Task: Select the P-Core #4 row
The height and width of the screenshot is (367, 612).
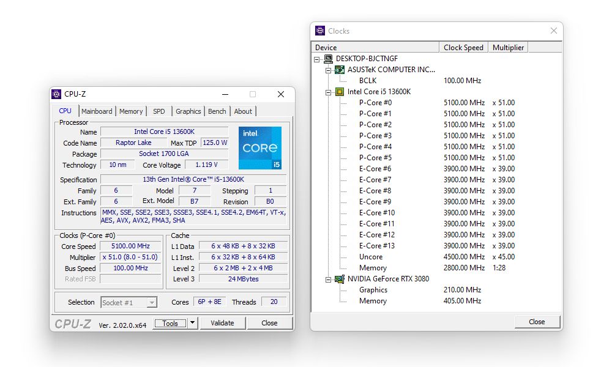Action: (x=436, y=147)
